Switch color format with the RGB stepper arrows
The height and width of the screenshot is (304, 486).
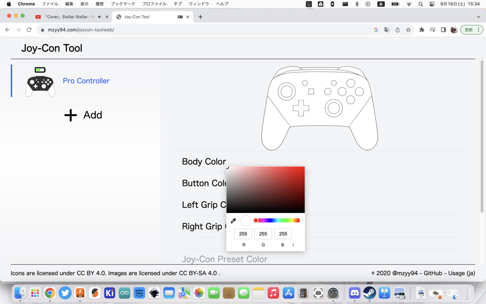pyautogui.click(x=293, y=245)
